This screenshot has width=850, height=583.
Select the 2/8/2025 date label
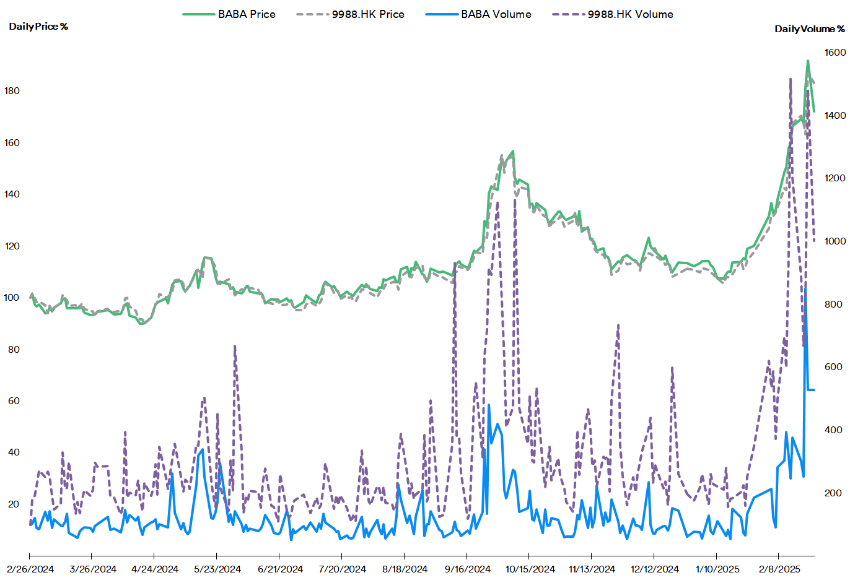pyautogui.click(x=780, y=569)
